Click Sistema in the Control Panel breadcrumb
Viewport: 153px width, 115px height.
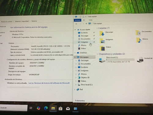[34, 21]
